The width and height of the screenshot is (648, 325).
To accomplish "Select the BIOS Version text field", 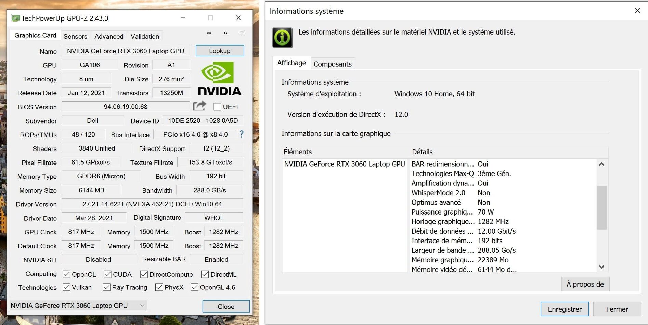I will tap(126, 107).
